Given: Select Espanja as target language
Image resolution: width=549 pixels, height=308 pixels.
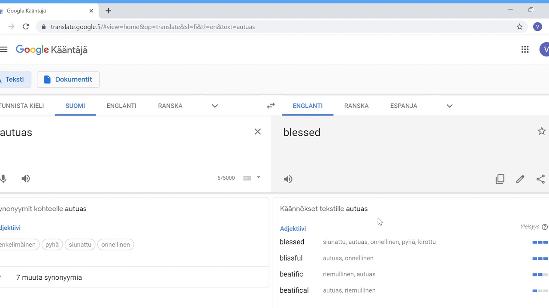Looking at the screenshot, I should 404,106.
